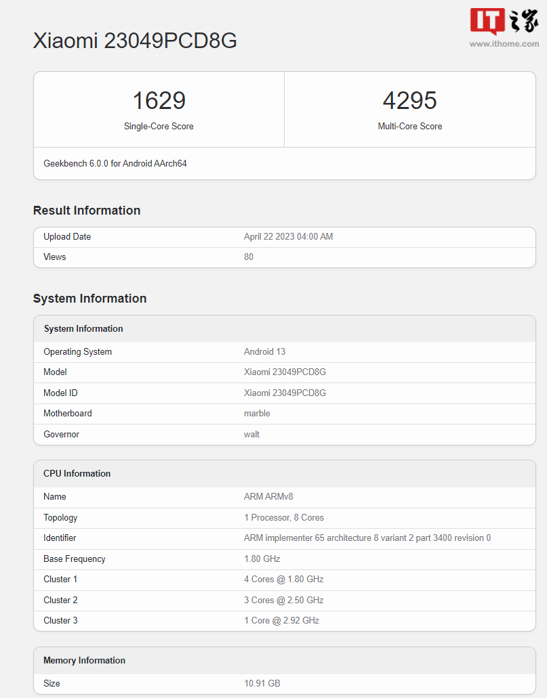This screenshot has width=547, height=698.
Task: Click the Views row label
Action: click(x=55, y=257)
